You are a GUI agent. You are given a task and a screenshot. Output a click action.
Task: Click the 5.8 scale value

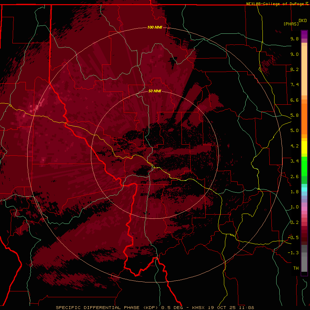click(294, 115)
